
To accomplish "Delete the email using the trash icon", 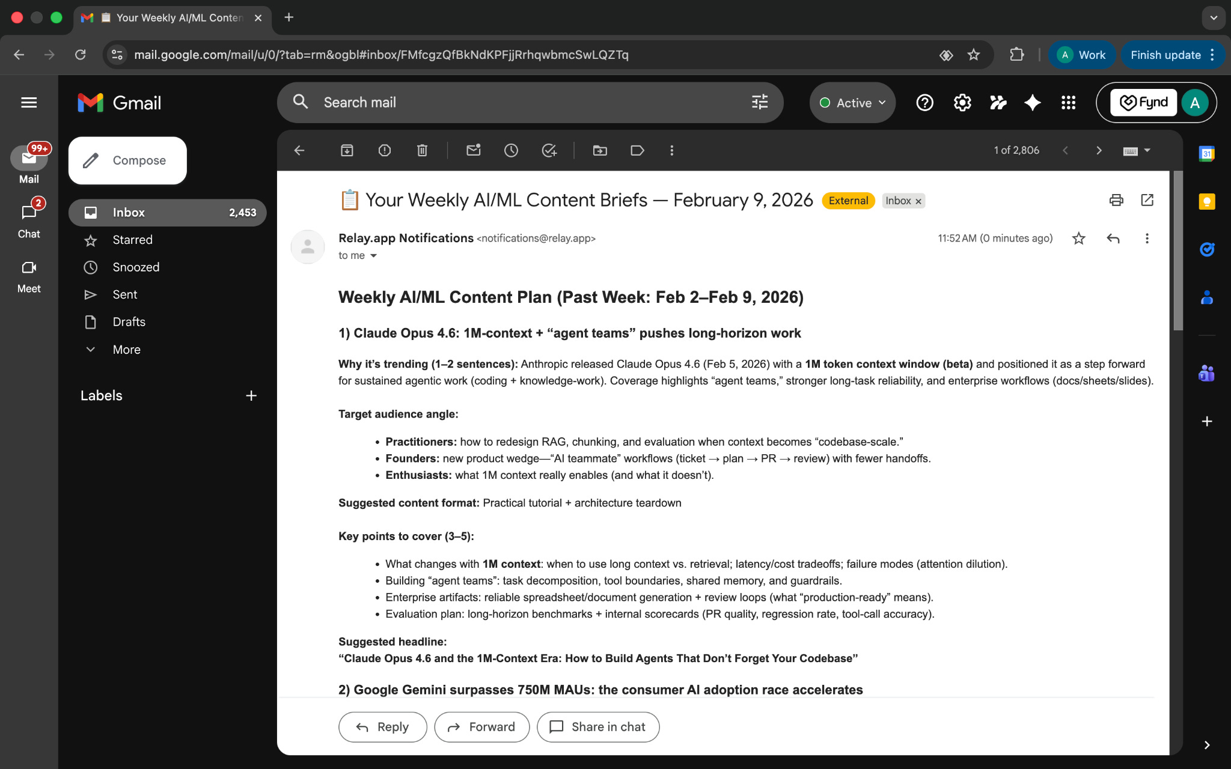I will coord(422,150).
